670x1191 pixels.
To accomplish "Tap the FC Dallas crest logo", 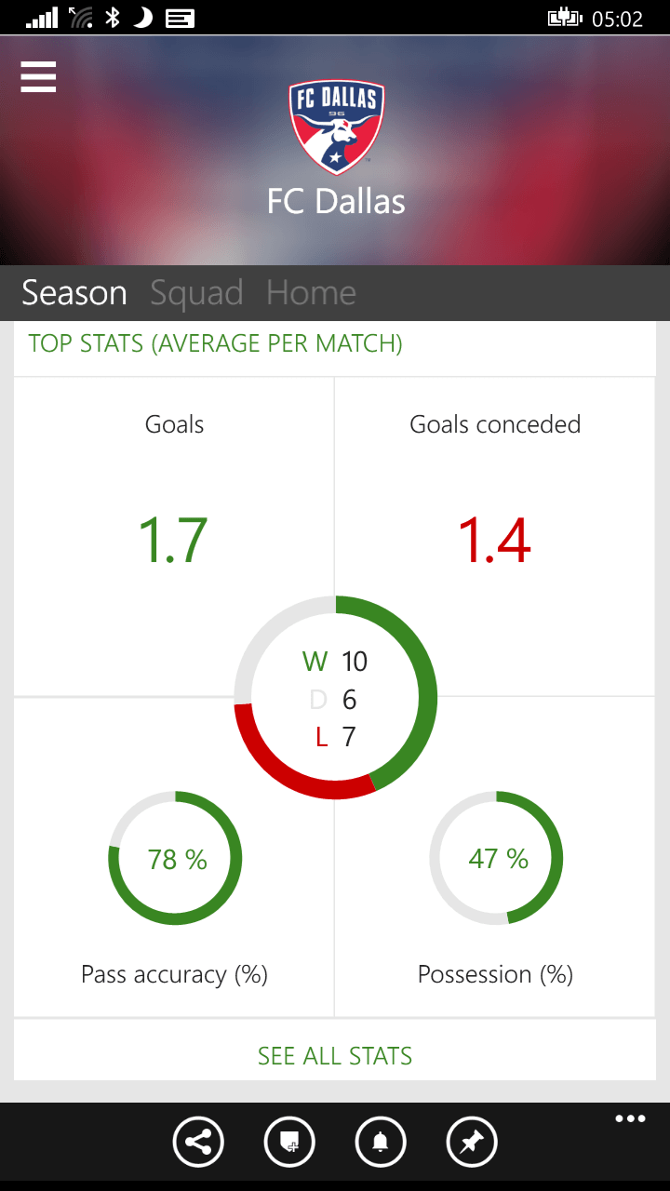I will (x=336, y=127).
